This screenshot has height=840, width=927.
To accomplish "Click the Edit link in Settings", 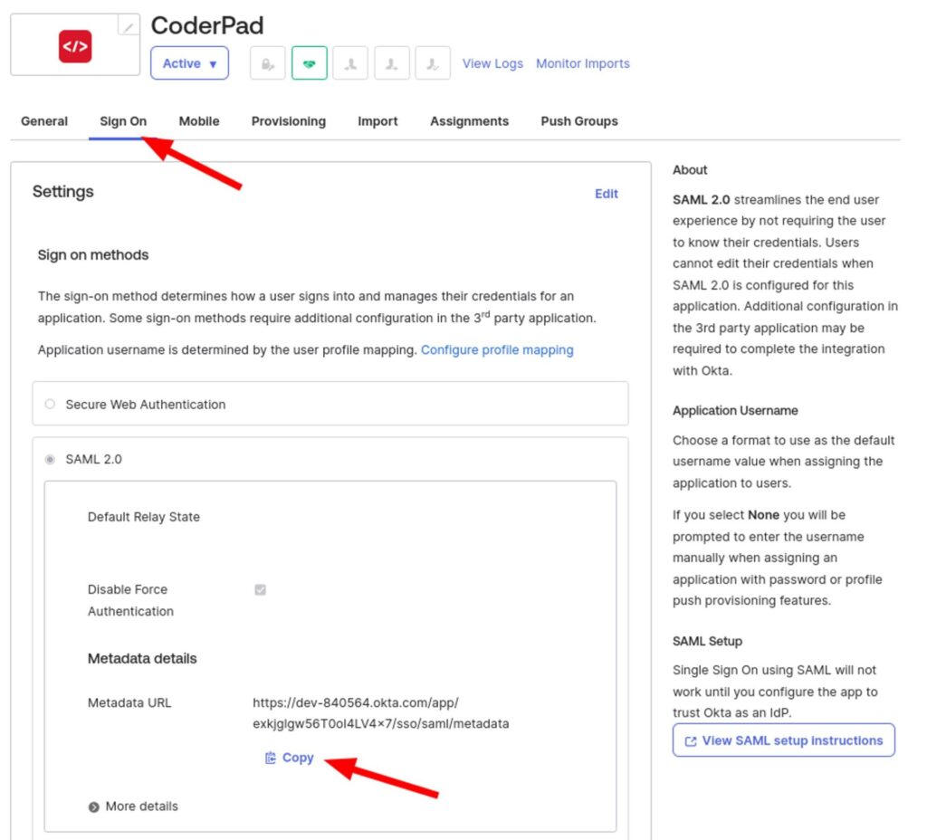I will tap(607, 193).
